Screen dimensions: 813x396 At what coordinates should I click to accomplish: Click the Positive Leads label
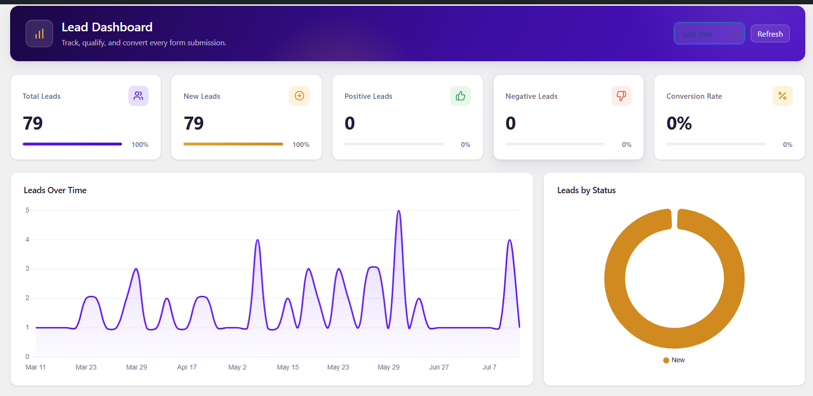point(368,96)
